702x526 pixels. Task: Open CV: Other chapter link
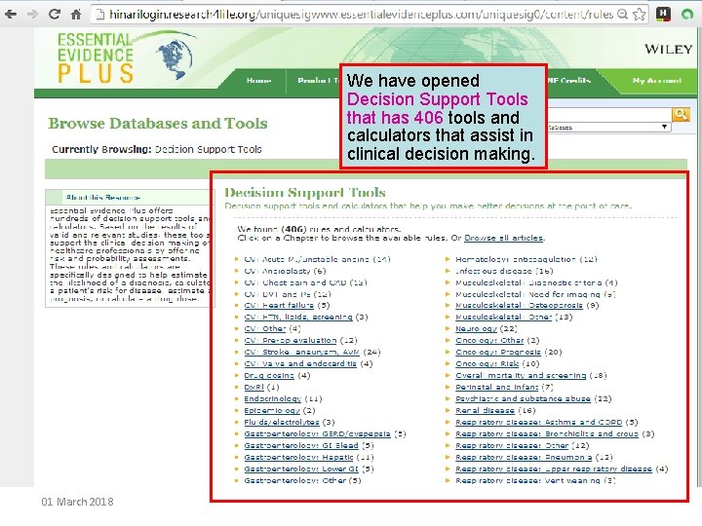[x=264, y=328]
